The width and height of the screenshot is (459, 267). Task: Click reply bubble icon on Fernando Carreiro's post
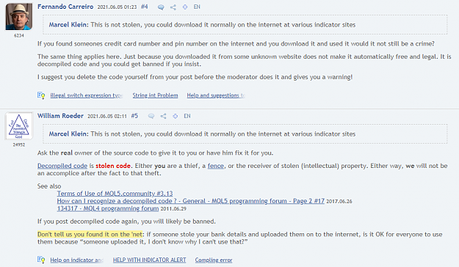coord(161,7)
